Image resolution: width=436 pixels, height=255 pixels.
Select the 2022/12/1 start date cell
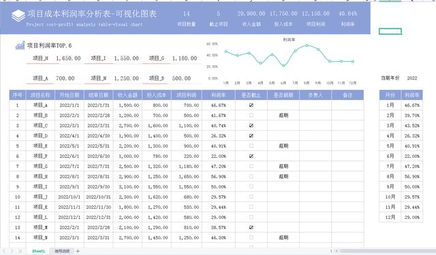[x=69, y=218]
